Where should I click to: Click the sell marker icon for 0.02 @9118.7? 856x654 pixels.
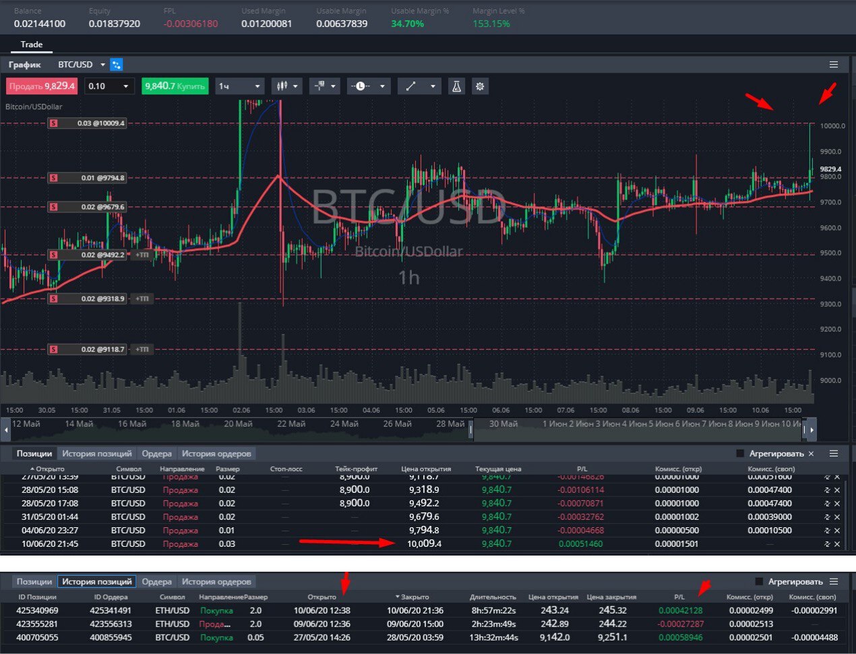(54, 349)
